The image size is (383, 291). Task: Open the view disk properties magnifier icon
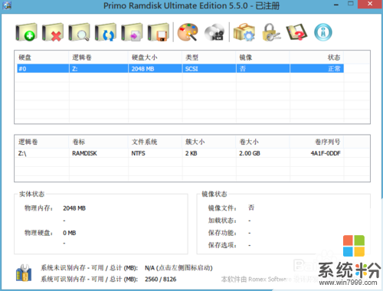tap(79, 32)
